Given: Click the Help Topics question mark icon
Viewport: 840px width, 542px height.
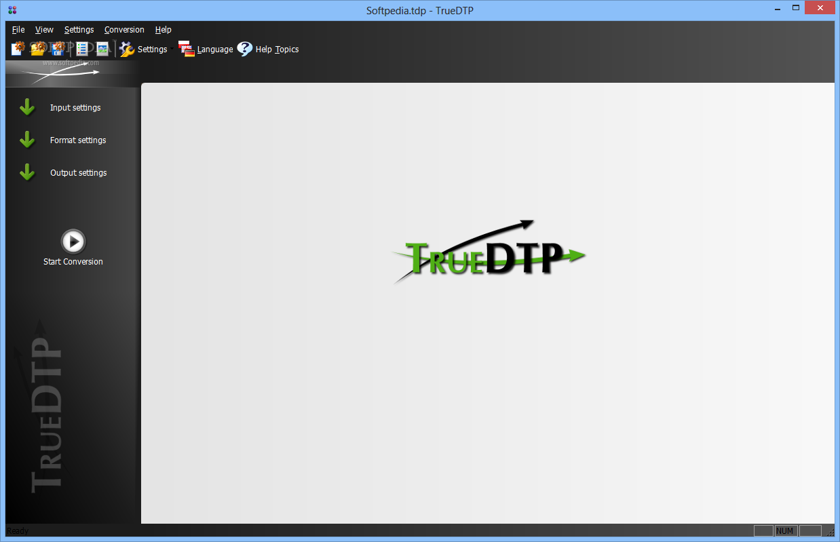Looking at the screenshot, I should coord(245,49).
